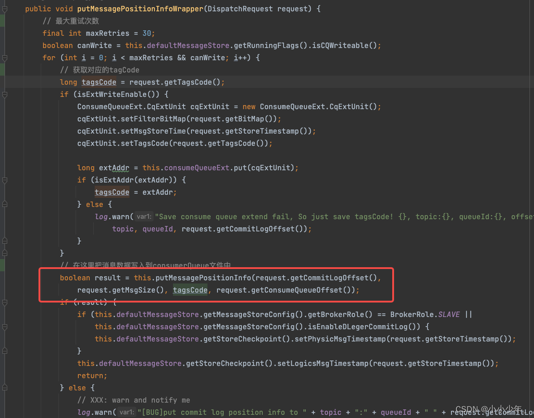This screenshot has height=418, width=534.
Task: Select the numeric value 30
Action: pyautogui.click(x=147, y=34)
